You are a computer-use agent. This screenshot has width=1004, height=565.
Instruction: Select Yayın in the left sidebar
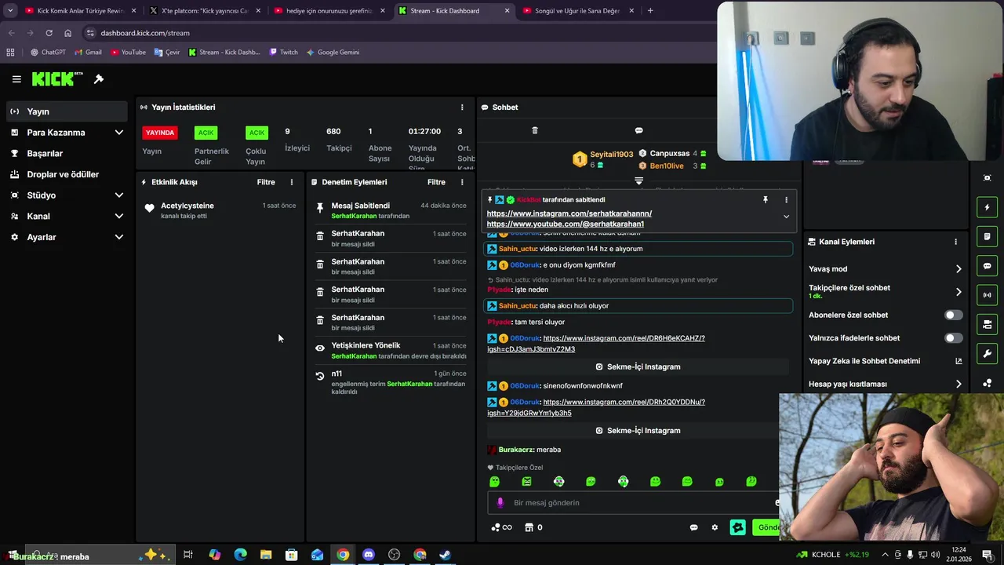(x=67, y=111)
